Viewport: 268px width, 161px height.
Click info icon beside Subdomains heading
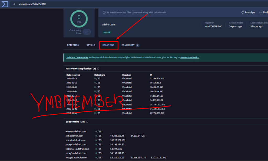point(87,122)
